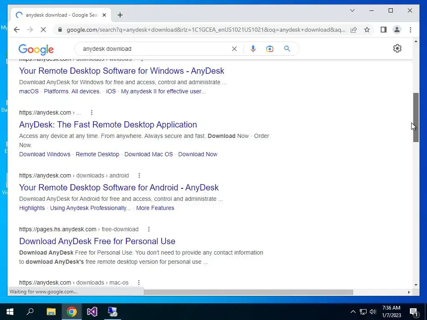This screenshot has height=320, width=427.
Task: Select the anydesk download Google Search tab
Action: pos(61,15)
